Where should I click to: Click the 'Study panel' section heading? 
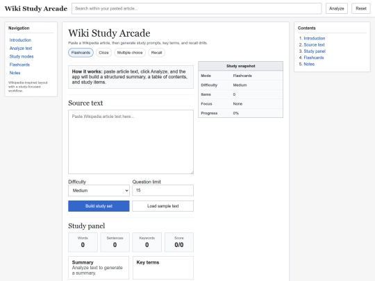87,226
